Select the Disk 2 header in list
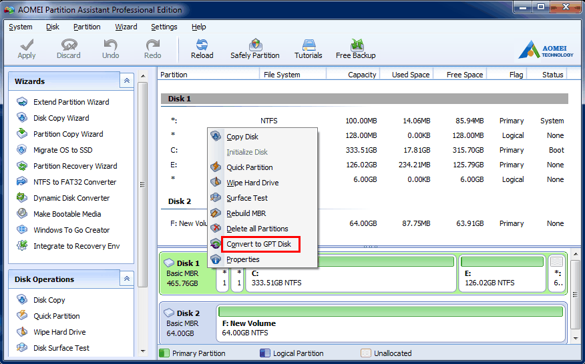Image resolution: width=585 pixels, height=364 pixels. point(180,201)
